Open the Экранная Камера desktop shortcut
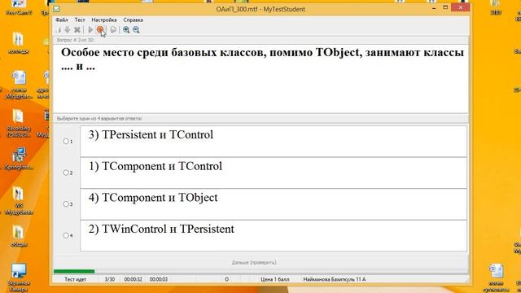The width and height of the screenshot is (521, 293). click(x=18, y=278)
